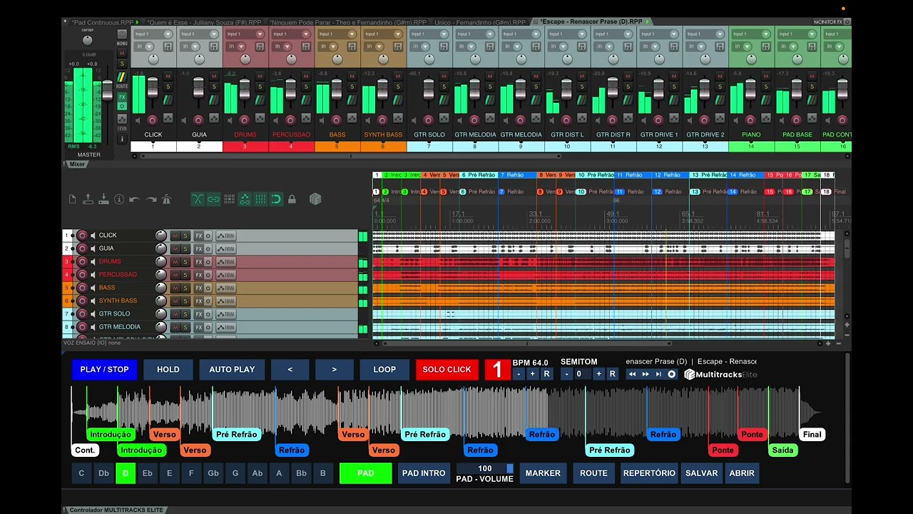Click the Multitracks cube logo in toolbar
The image size is (913, 514).
315,200
